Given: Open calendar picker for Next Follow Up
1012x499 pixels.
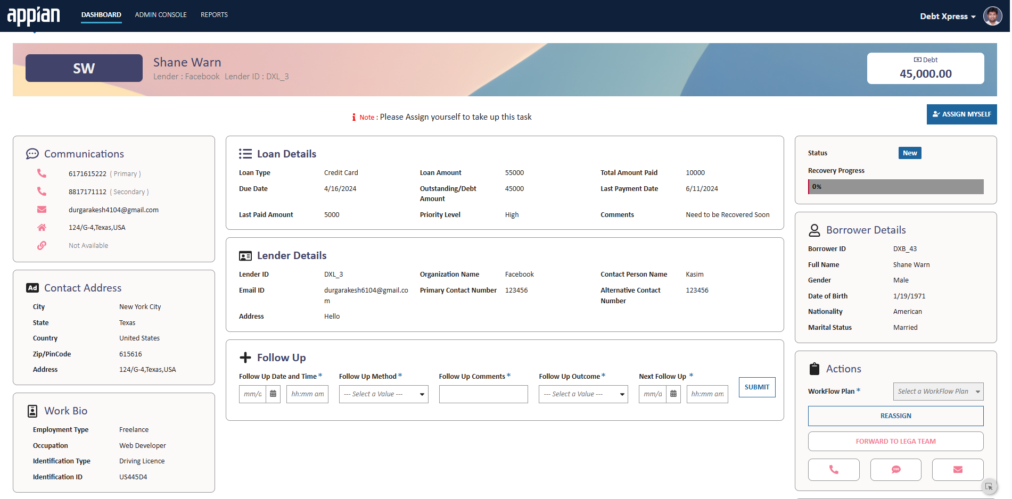Looking at the screenshot, I should tap(673, 394).
